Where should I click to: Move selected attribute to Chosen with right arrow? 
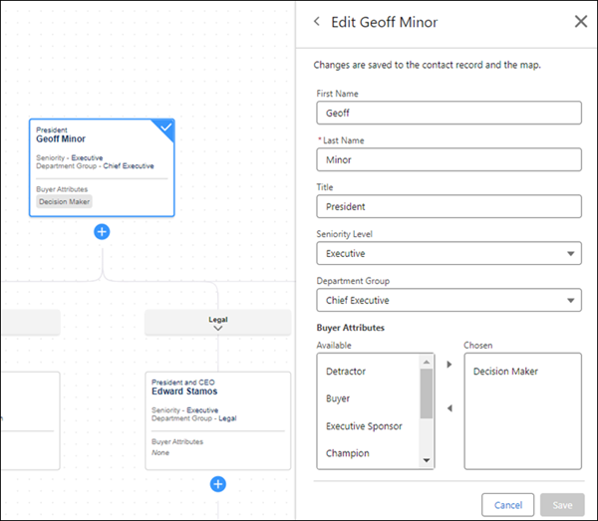(448, 365)
